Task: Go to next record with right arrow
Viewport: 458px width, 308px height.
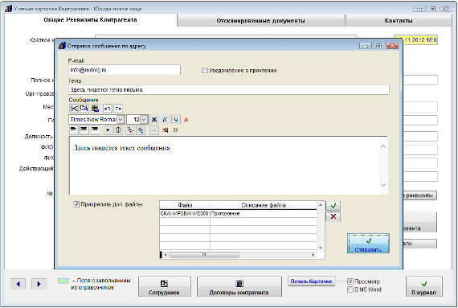Action: coord(39,284)
